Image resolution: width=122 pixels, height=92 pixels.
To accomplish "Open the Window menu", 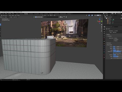I will [10, 14].
